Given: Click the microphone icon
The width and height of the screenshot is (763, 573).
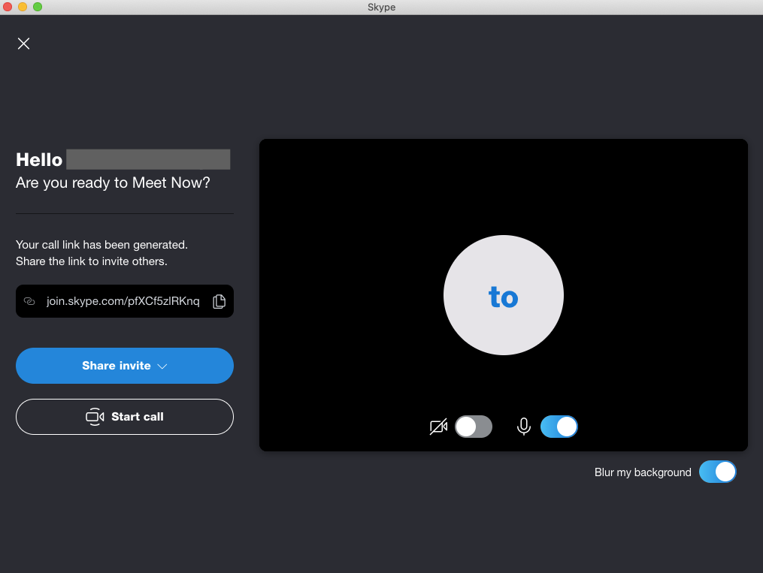Looking at the screenshot, I should coord(524,427).
